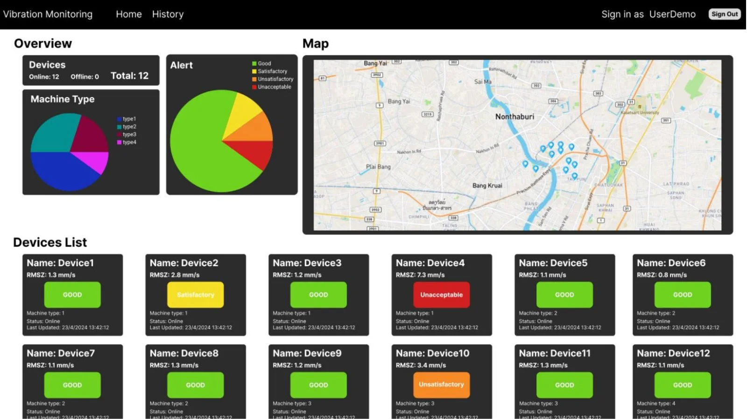Click the type4 legend swatch
Image resolution: width=747 pixels, height=419 pixels.
coord(120,143)
